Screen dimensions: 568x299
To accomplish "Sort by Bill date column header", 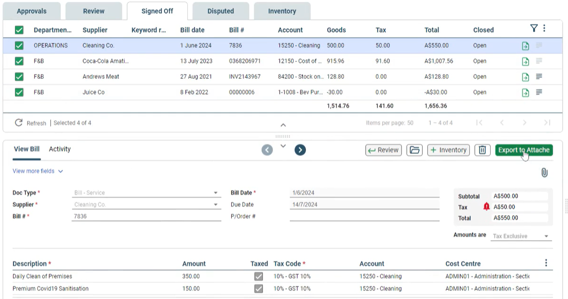I will 192,30.
